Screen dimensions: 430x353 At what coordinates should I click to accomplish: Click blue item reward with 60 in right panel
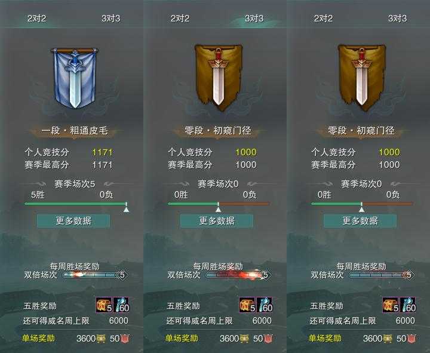coord(408,305)
